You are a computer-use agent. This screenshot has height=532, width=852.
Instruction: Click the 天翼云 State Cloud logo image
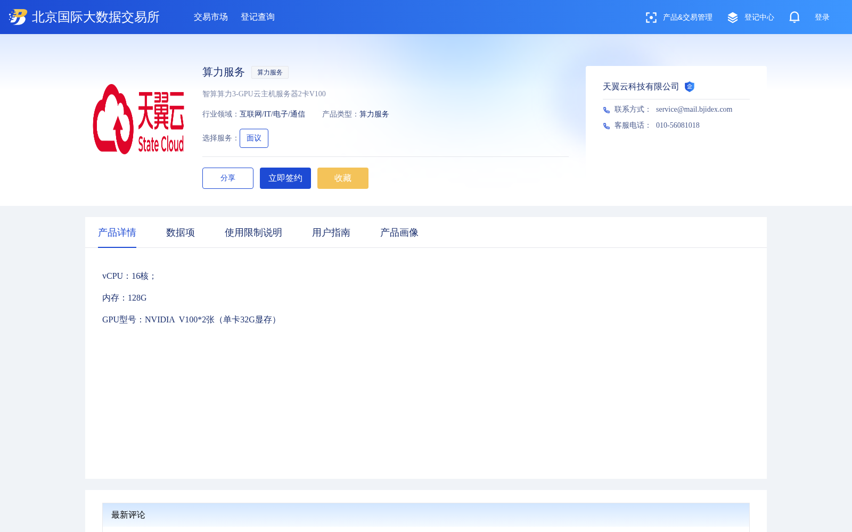coord(138,119)
